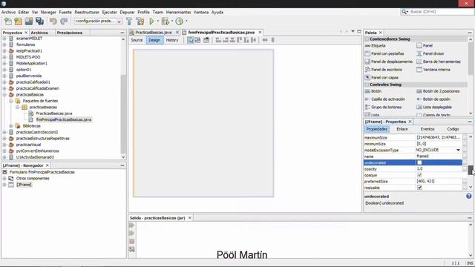The width and height of the screenshot is (475, 267).
Task: Expand the Bibliotecas node
Action: pyautogui.click(x=11, y=126)
